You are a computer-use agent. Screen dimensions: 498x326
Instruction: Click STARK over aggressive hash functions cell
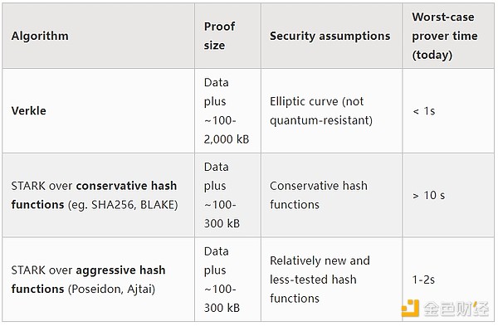99,280
